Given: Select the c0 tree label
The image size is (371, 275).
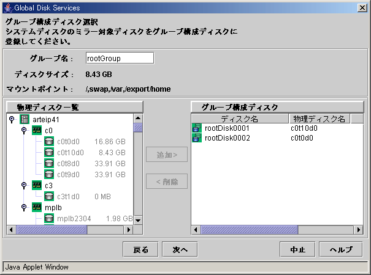Looking at the screenshot, I should [x=48, y=130].
